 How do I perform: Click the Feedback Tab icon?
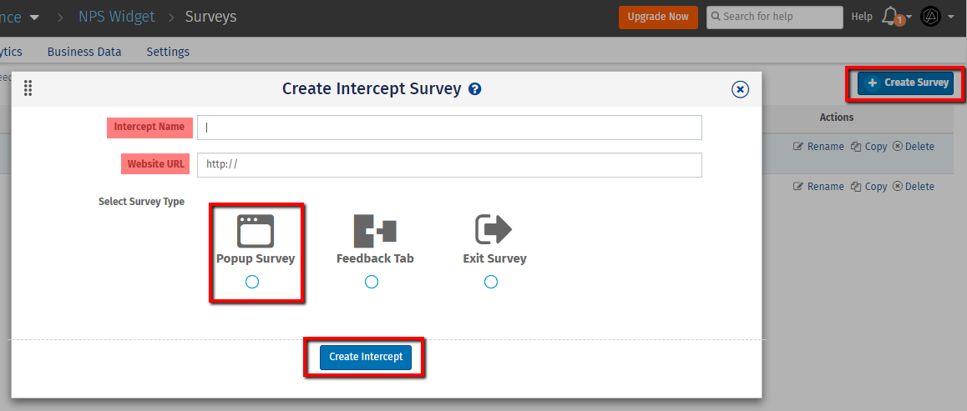point(375,230)
